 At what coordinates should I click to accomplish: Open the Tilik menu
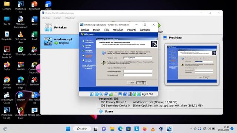tap(106, 30)
